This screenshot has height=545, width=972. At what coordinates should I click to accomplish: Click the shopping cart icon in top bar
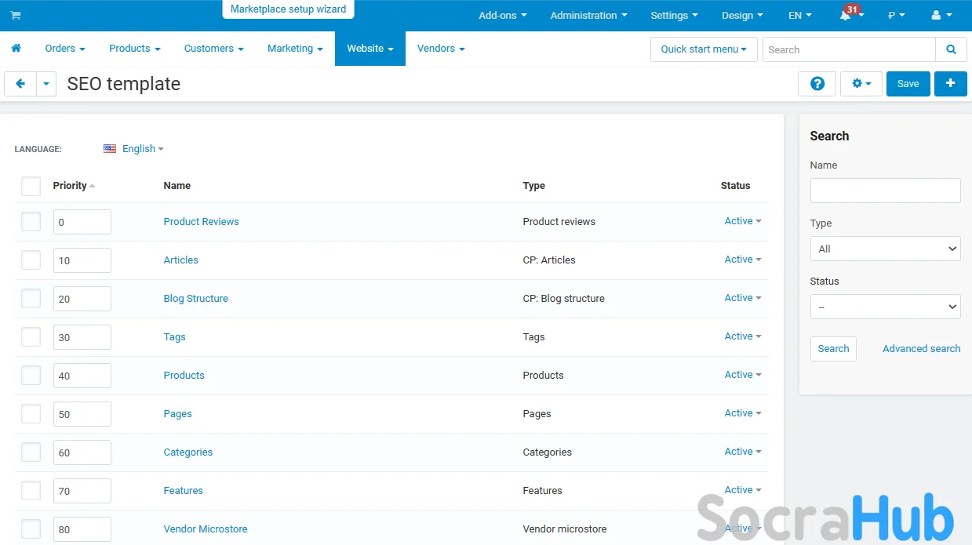[x=16, y=16]
